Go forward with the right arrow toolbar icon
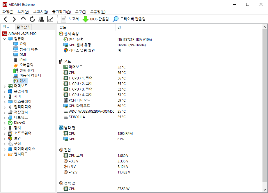The width and height of the screenshot is (268, 193). [14, 19]
